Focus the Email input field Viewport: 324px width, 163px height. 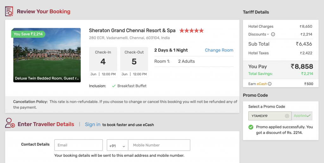point(78,145)
